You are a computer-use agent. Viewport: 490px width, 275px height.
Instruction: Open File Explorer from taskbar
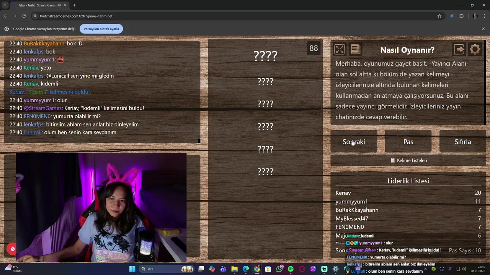[x=234, y=269]
